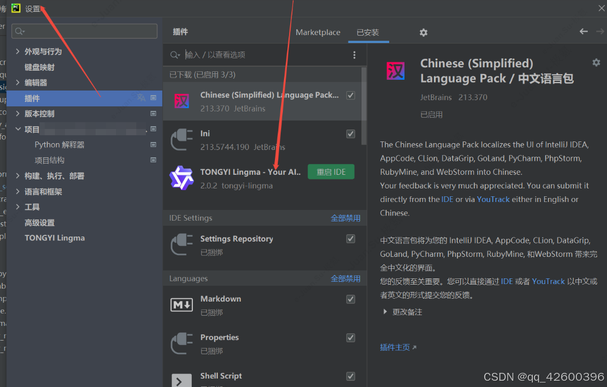Click project-level marker icon on Python 解释器 row
This screenshot has width=607, height=387.
point(153,144)
